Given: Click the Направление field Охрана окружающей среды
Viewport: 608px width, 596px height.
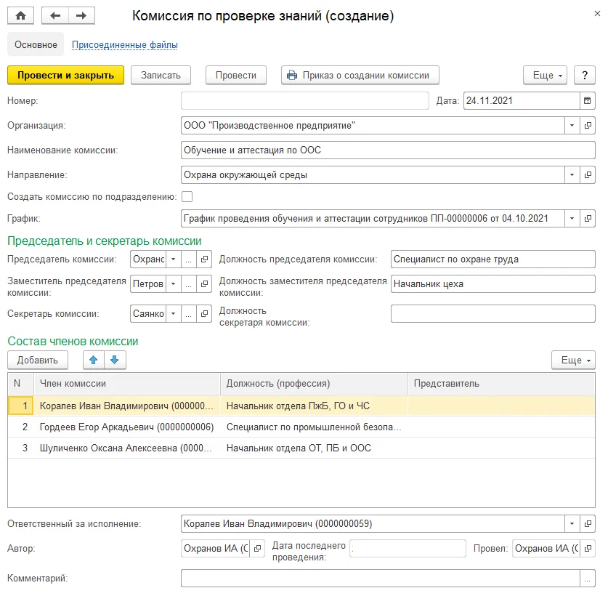Looking at the screenshot, I should tap(373, 175).
